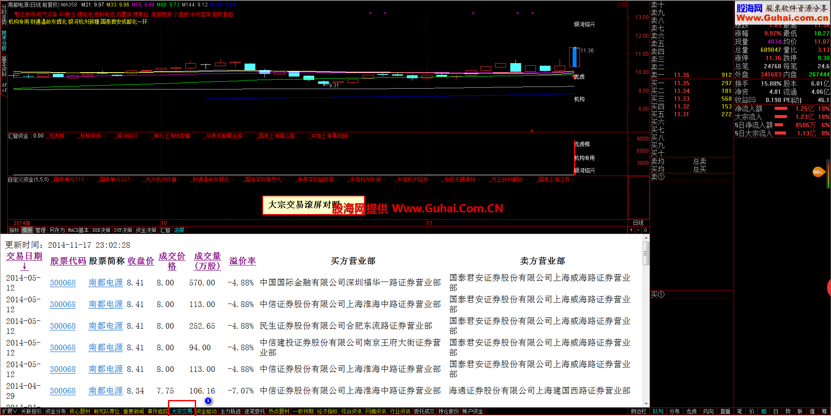Click the chart reset 0 button

(645, 230)
